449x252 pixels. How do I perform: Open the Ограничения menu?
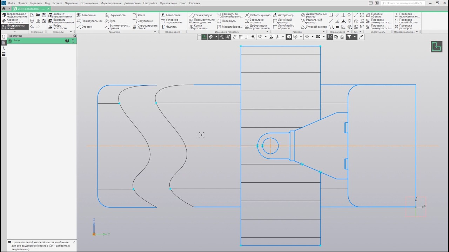(89, 3)
